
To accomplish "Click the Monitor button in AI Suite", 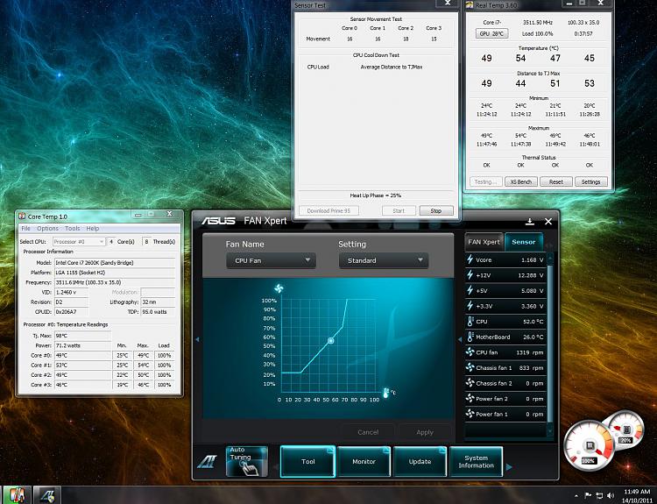I will (364, 461).
